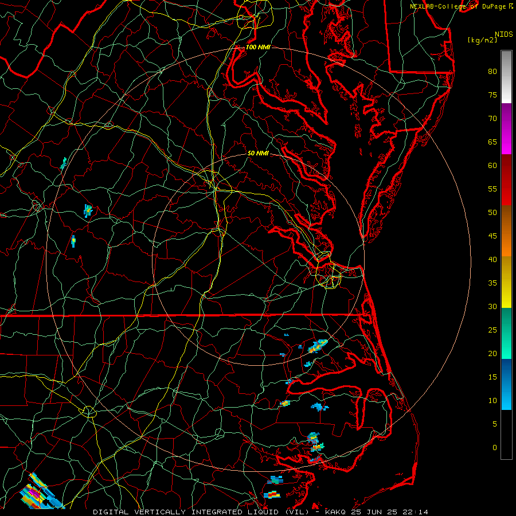
Task: Click the 25 value on the scale
Action: point(492,330)
